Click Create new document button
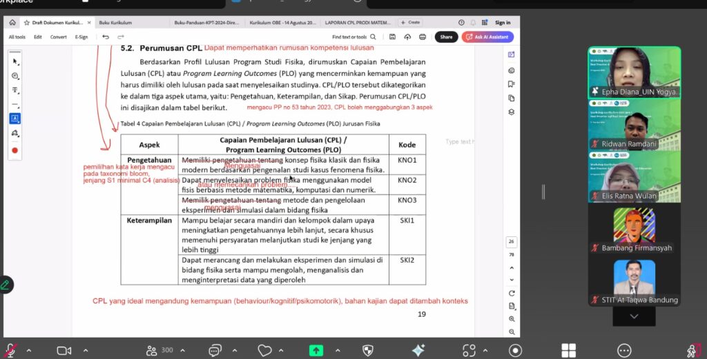The width and height of the screenshot is (707, 359). coord(410,23)
